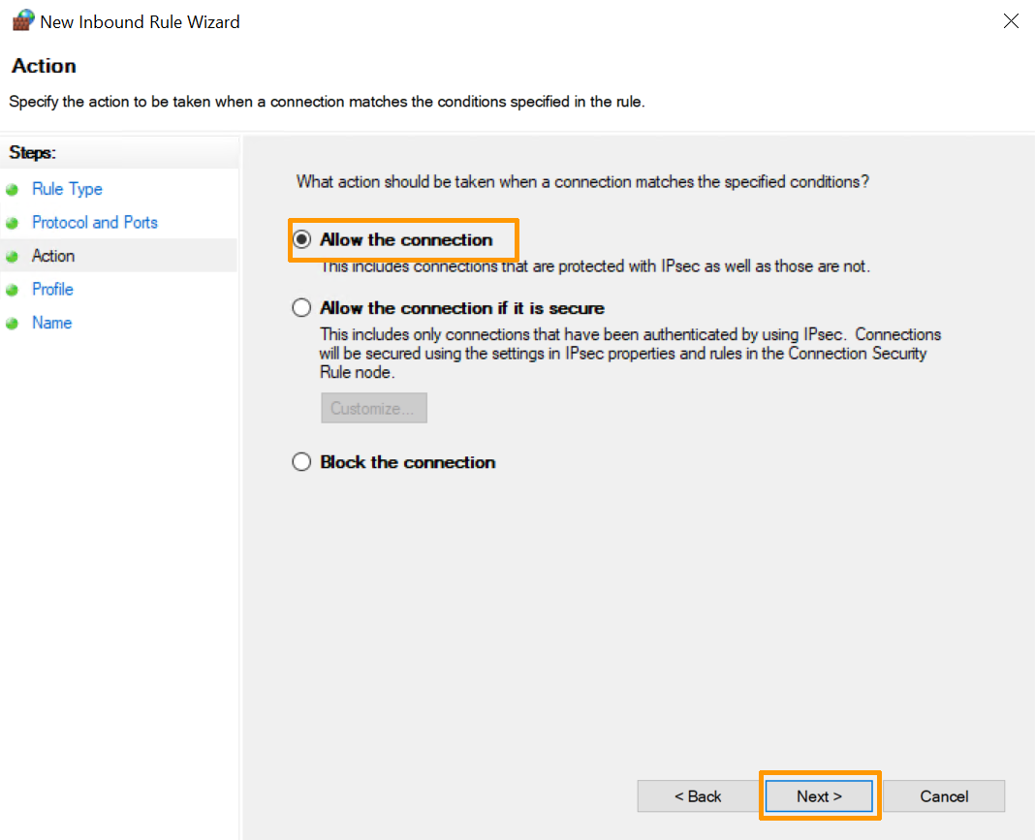Go to the Rule Type step

[67, 189]
